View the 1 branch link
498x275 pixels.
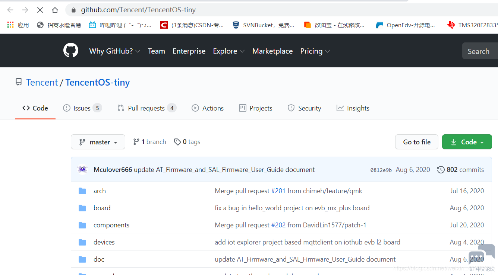coord(149,142)
